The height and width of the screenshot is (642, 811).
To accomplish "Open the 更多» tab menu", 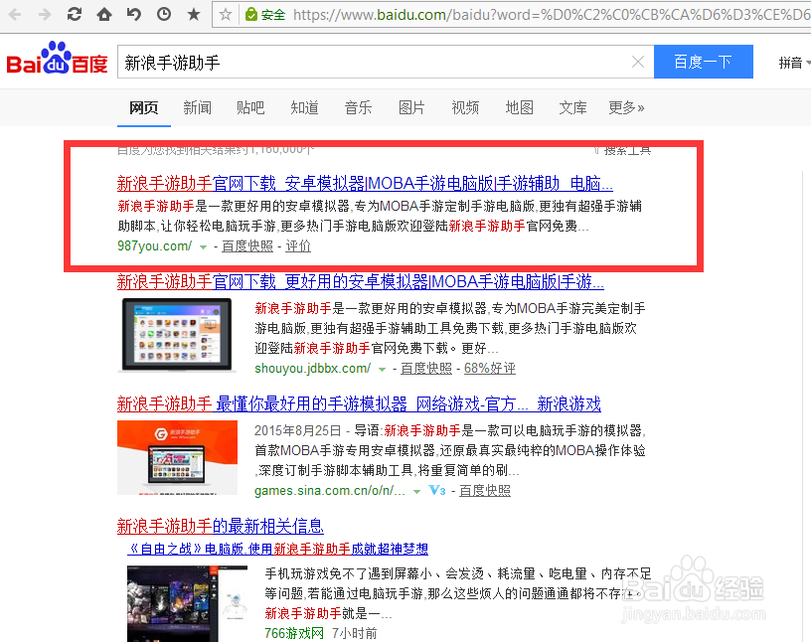I will pos(626,107).
